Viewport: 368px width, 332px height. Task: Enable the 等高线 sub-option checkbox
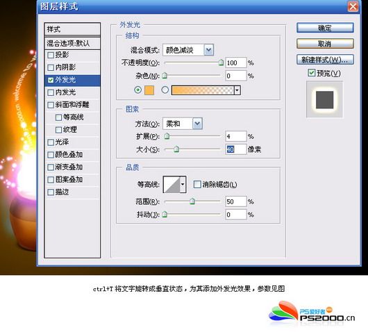pyautogui.click(x=58, y=117)
